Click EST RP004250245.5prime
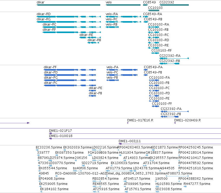Screen dimensions: 221x193 coord(179,150)
